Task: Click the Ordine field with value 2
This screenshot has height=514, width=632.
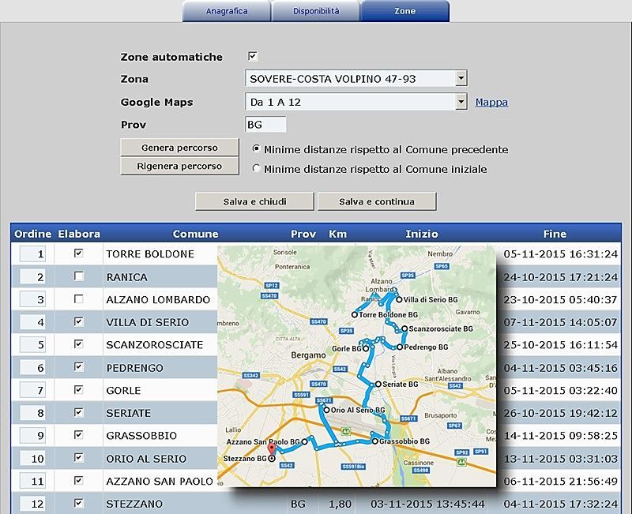Action: [32, 276]
